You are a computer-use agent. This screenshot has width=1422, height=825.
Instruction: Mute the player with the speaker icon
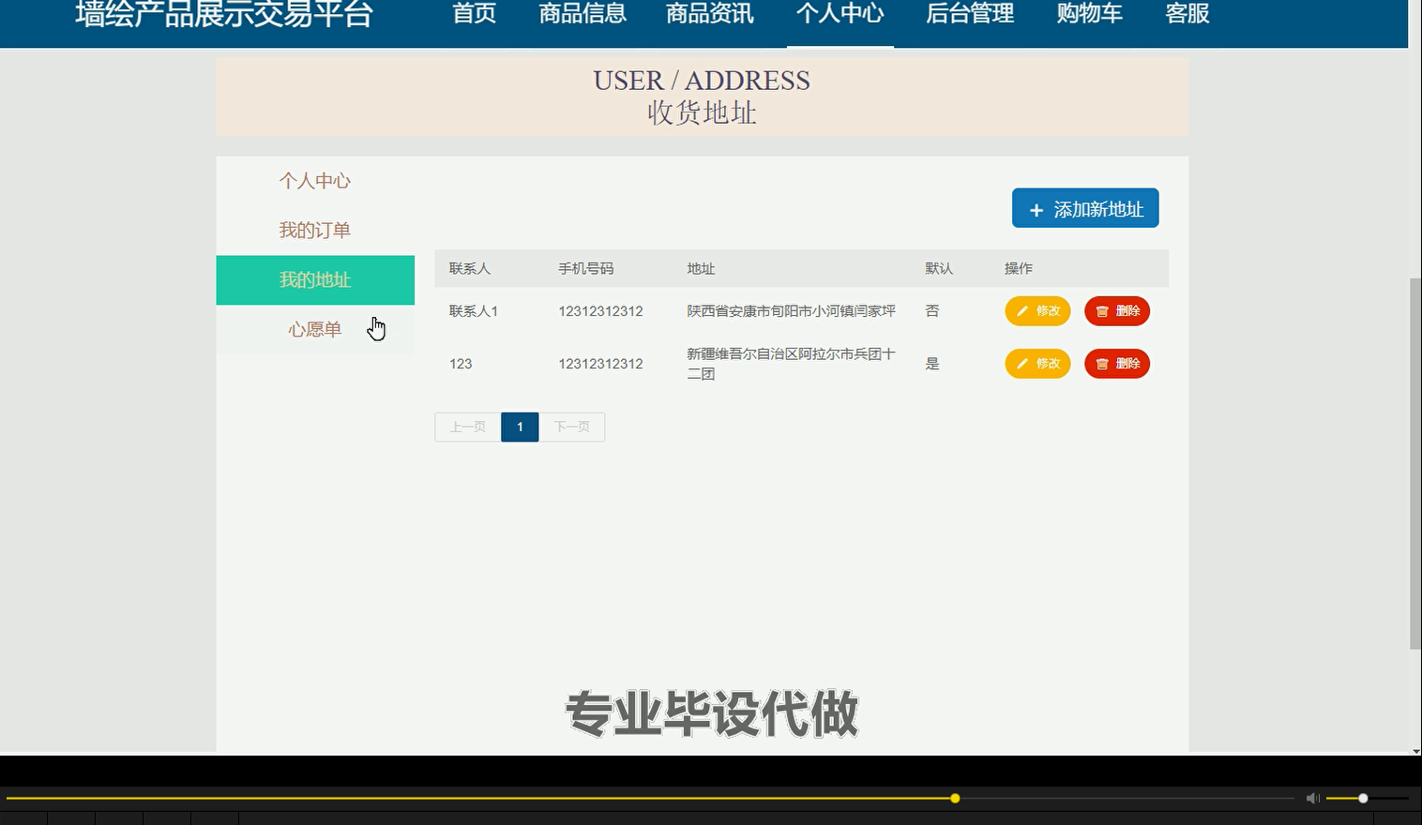coord(1312,798)
